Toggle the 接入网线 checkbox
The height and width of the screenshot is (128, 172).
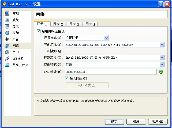point(66,78)
